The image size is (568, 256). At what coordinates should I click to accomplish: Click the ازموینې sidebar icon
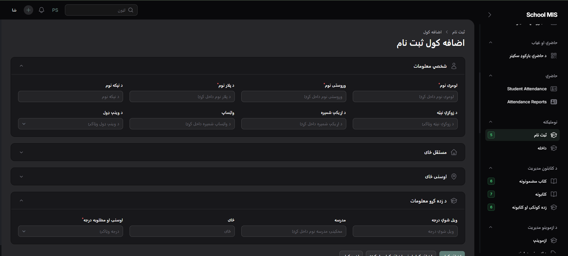click(x=553, y=240)
